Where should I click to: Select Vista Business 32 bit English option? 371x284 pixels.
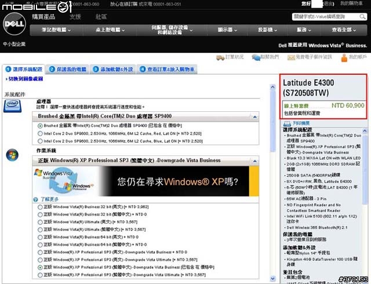40,207
